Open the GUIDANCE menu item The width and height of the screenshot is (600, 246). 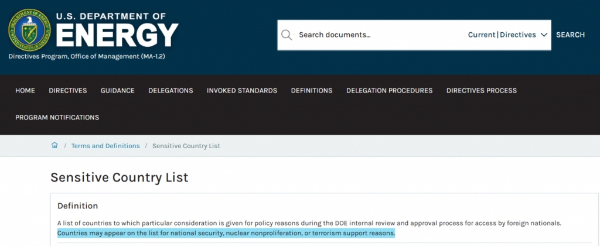click(x=117, y=91)
